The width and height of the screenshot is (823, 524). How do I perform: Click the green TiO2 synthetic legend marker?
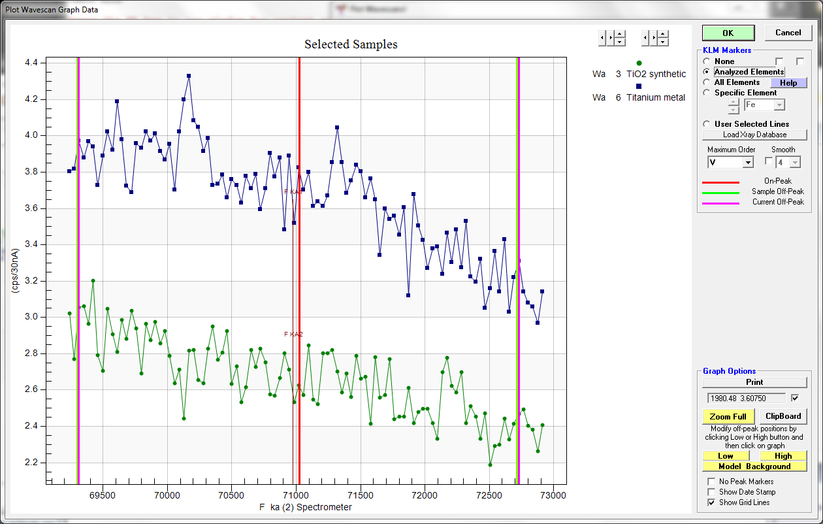click(639, 63)
